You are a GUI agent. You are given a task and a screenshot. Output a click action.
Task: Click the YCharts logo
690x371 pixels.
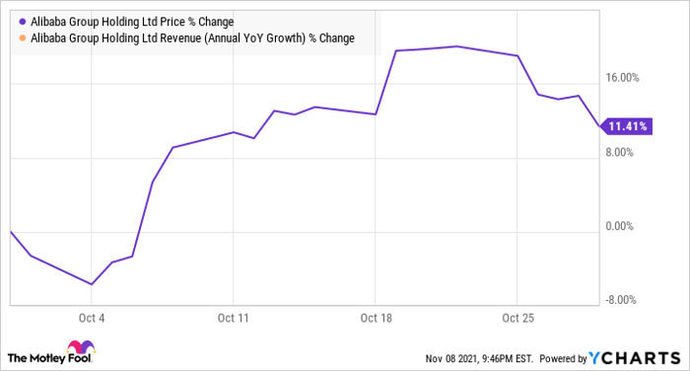click(635, 358)
